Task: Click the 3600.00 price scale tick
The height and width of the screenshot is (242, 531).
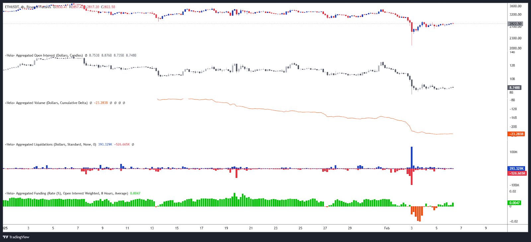Action: [x=515, y=6]
